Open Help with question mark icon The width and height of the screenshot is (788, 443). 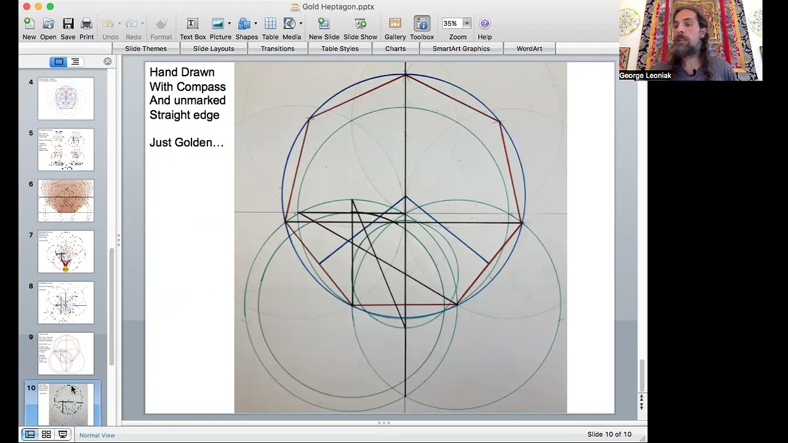pyautogui.click(x=484, y=23)
